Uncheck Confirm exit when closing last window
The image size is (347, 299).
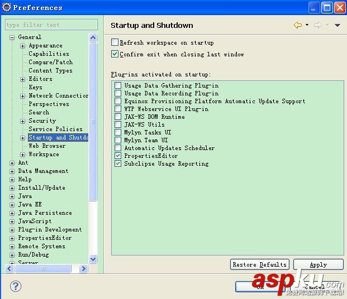(115, 54)
